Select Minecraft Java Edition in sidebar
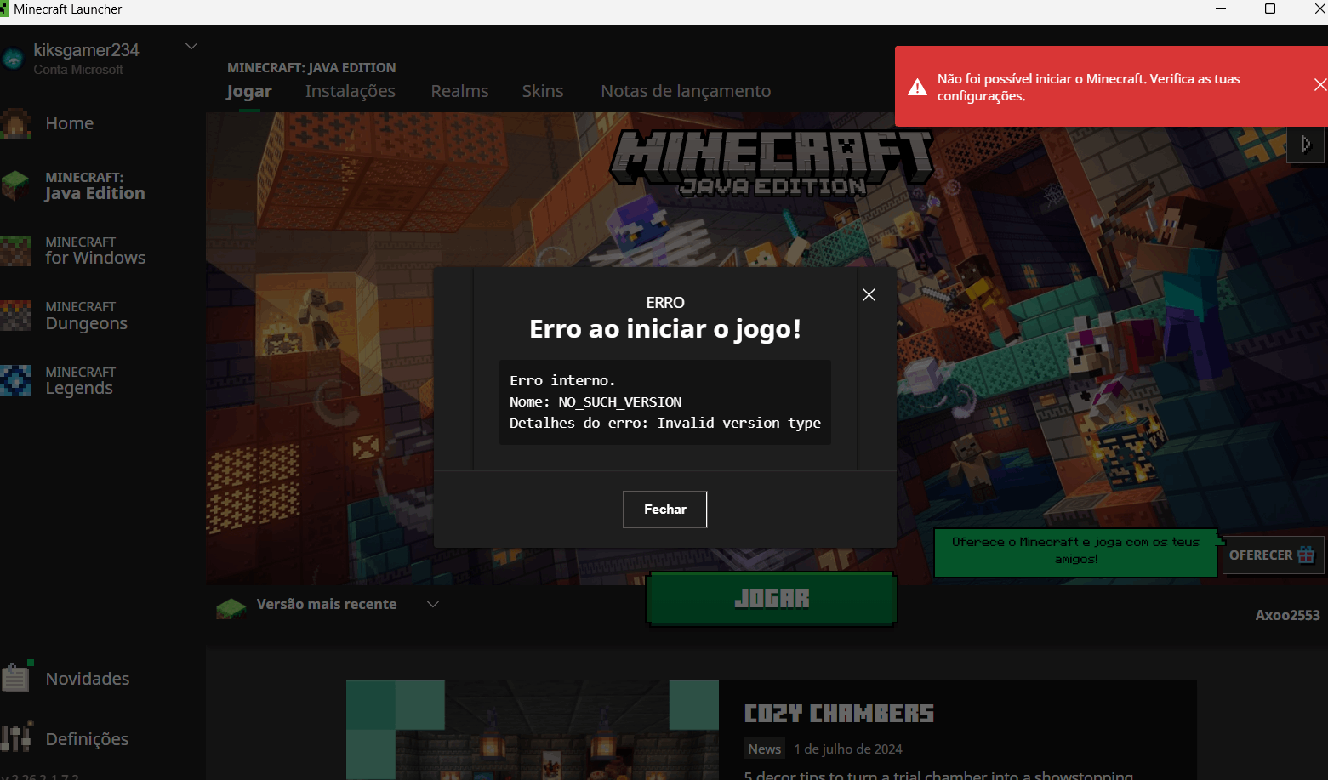 pos(95,185)
